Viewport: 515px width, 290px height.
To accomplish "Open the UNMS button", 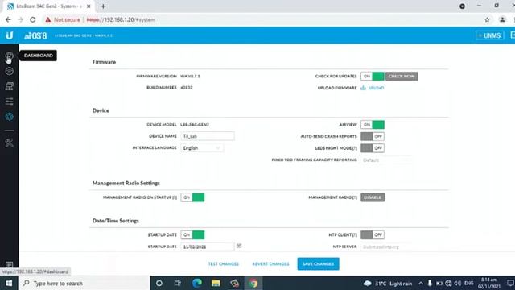I will [490, 35].
